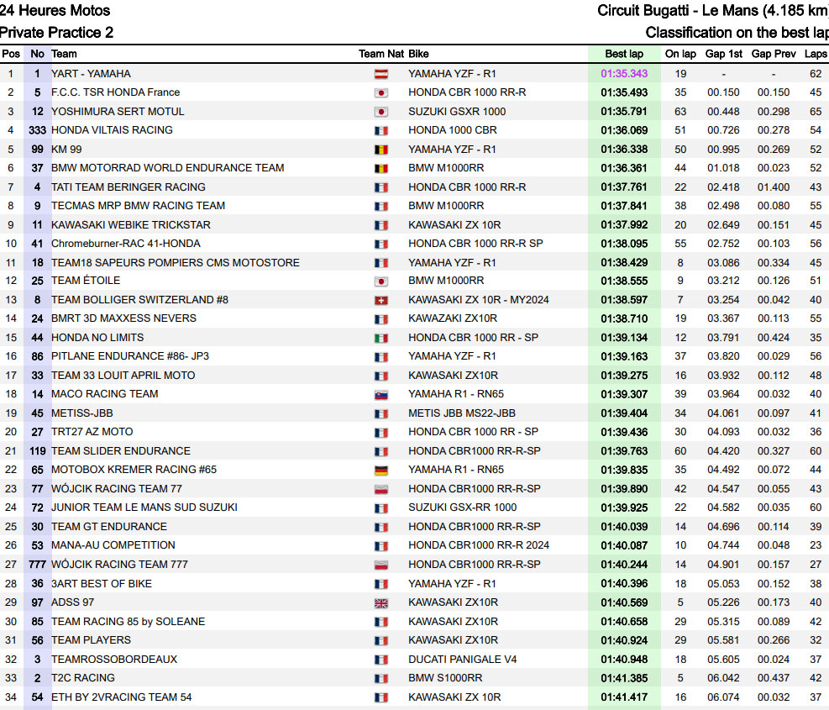Screen dimensions: 829x710
Task: Click the Italian flag for HONDA NO LIMITS
Action: pyautogui.click(x=380, y=338)
